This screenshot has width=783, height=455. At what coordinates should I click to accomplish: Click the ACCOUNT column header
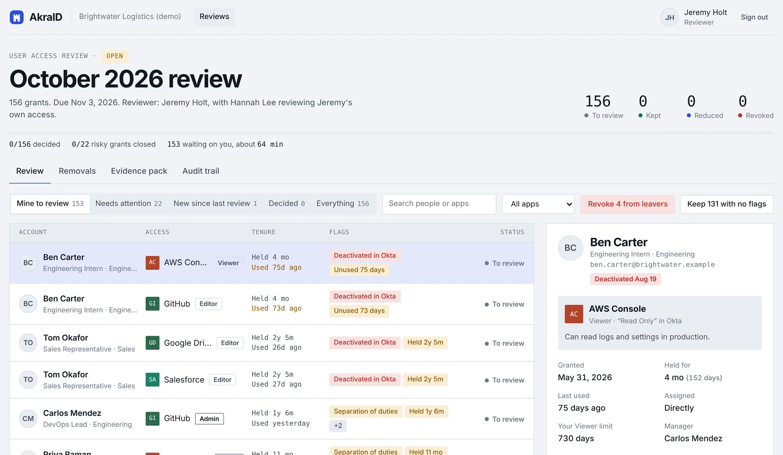point(33,232)
